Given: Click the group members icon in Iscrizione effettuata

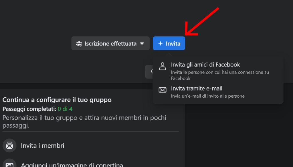Looking at the screenshot, I should [x=79, y=44].
